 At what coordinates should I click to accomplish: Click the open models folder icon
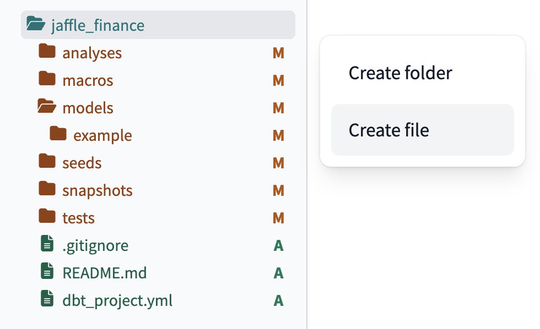(x=47, y=108)
